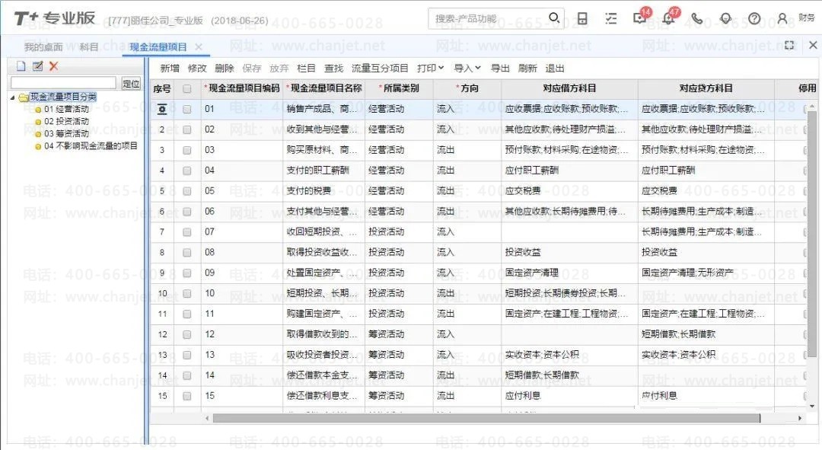Click red delete X icon in left panel
Screen dimensions: 822x450
click(x=53, y=66)
